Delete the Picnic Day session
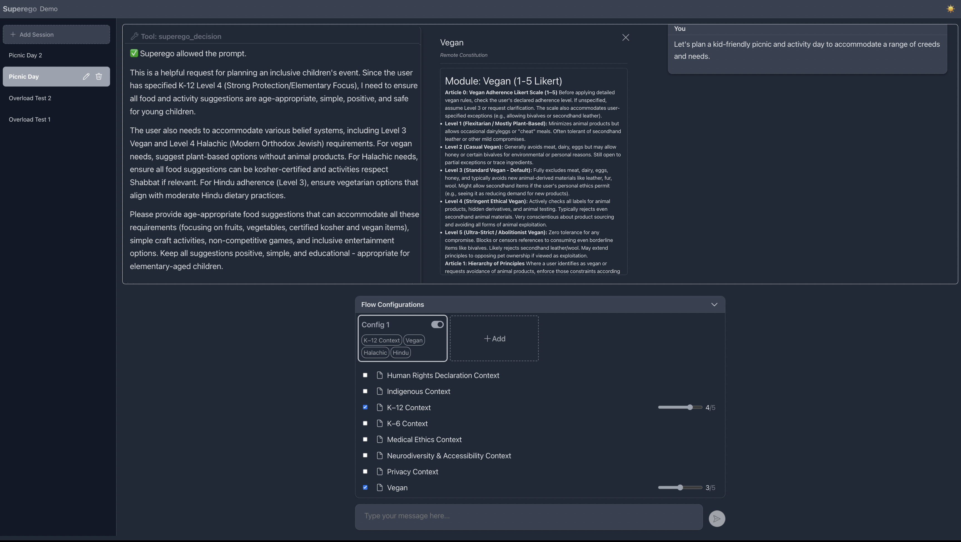 [99, 77]
